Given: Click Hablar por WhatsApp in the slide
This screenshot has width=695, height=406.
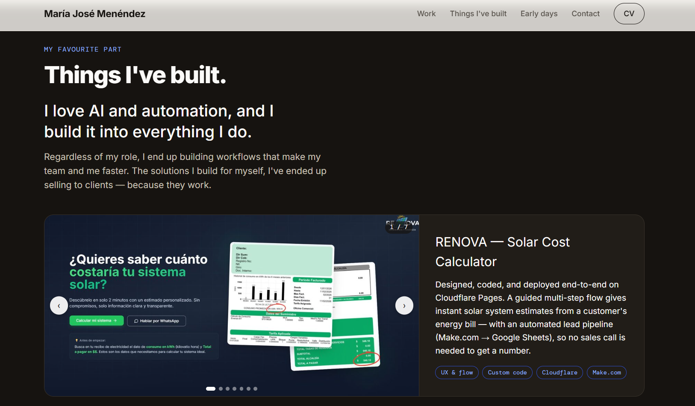Looking at the screenshot, I should [156, 321].
